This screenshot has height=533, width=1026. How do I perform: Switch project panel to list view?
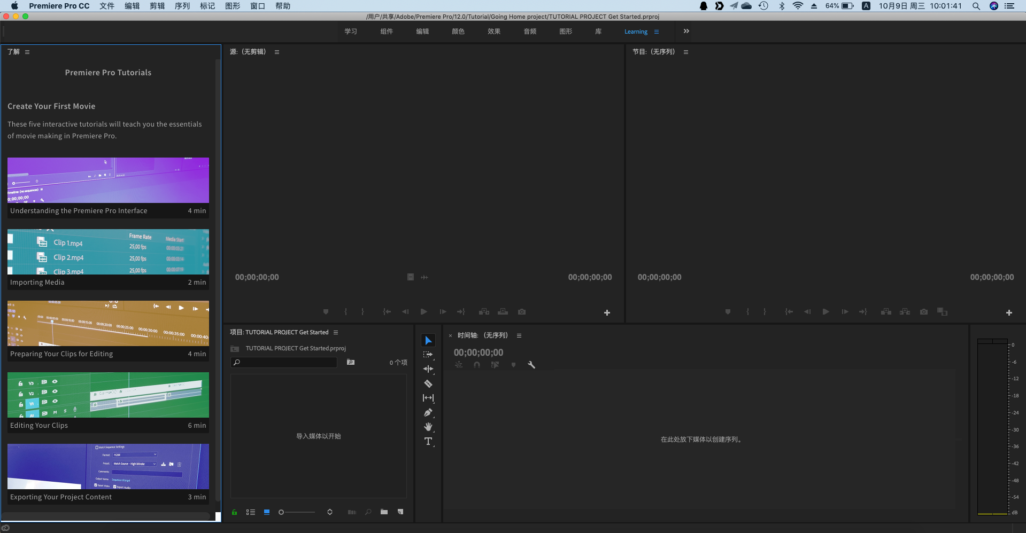(x=250, y=512)
